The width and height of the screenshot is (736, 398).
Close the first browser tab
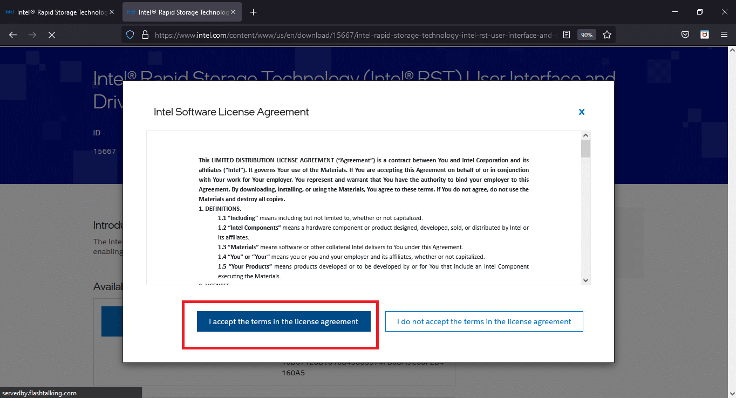[112, 12]
